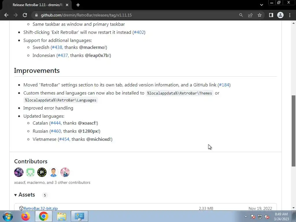Screen dimensions: 296x222
Task: Bookmark this tab with the star
Action: pyautogui.click(x=260, y=15)
